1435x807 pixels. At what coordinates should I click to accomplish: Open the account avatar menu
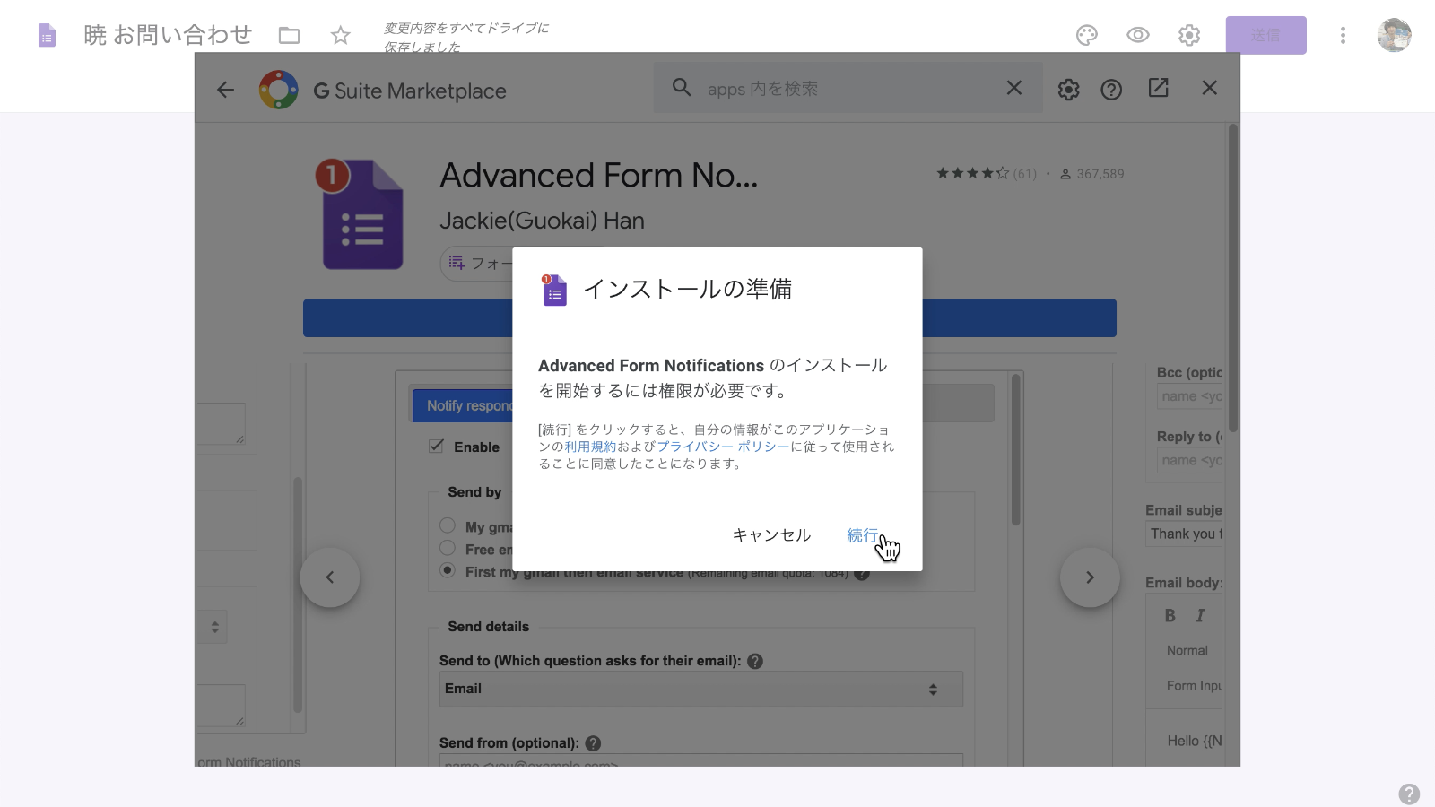click(x=1395, y=35)
